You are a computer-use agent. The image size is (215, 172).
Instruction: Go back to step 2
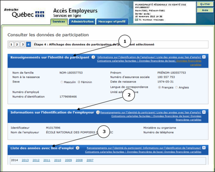click(17, 44)
